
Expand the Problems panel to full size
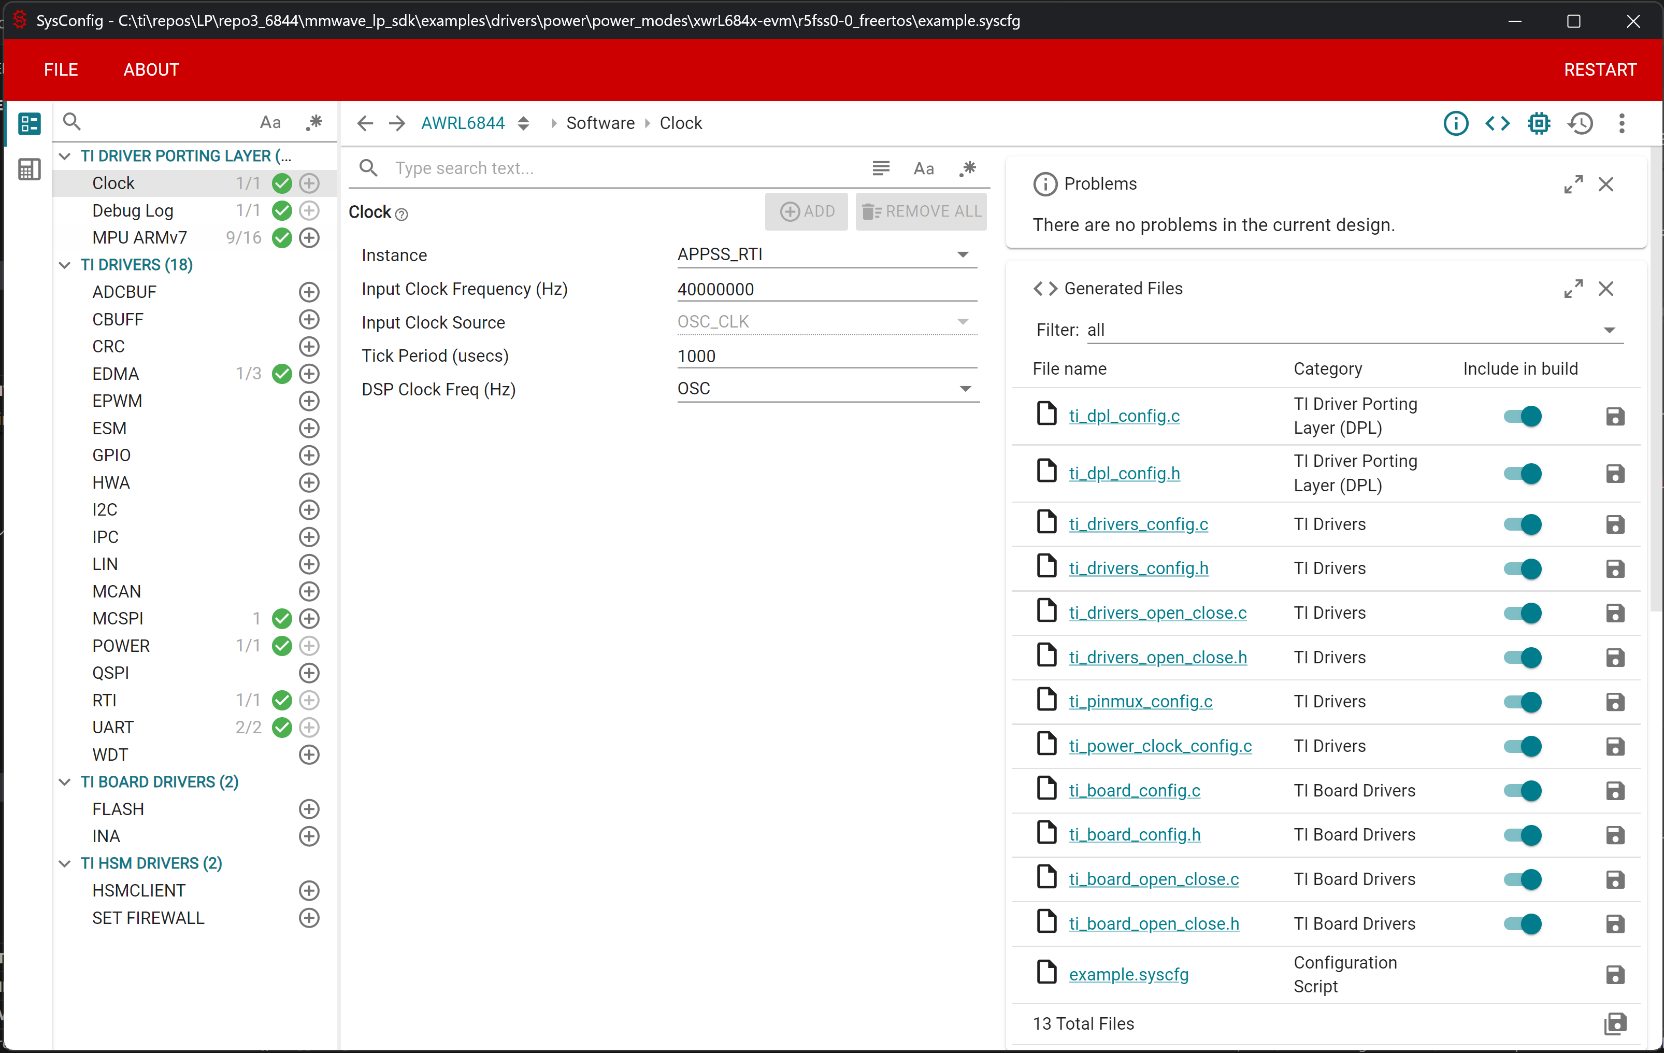point(1573,184)
